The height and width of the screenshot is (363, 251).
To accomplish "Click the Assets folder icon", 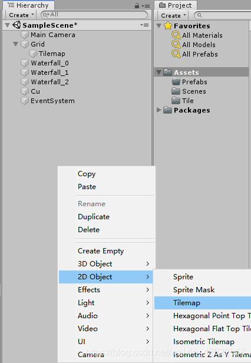I will (167, 72).
